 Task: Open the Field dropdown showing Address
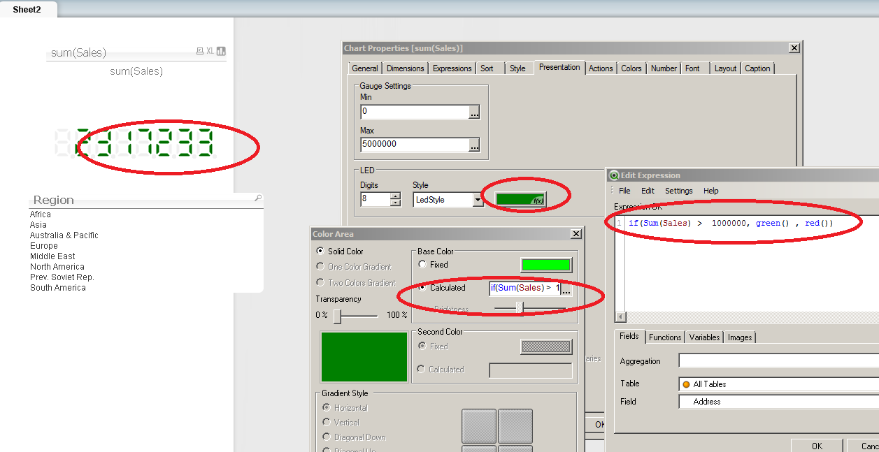click(x=779, y=402)
